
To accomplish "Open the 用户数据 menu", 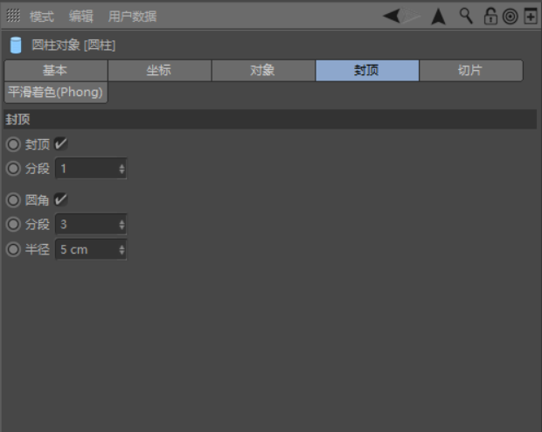I will [x=133, y=17].
